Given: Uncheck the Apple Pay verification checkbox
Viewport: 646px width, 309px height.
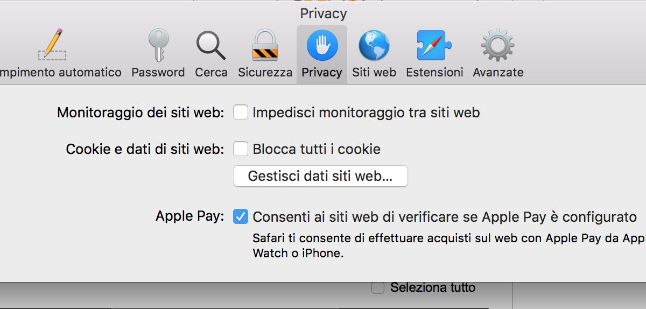Looking at the screenshot, I should point(240,217).
